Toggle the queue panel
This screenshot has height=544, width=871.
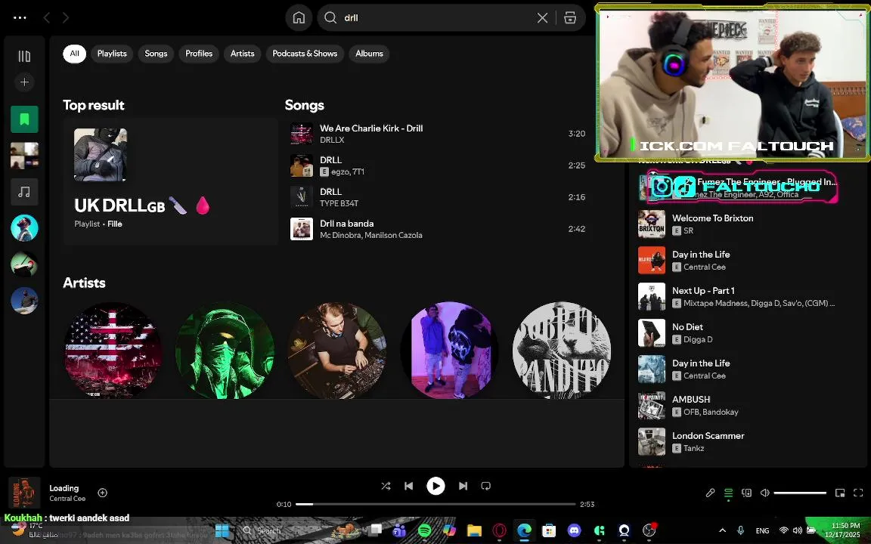click(x=728, y=493)
